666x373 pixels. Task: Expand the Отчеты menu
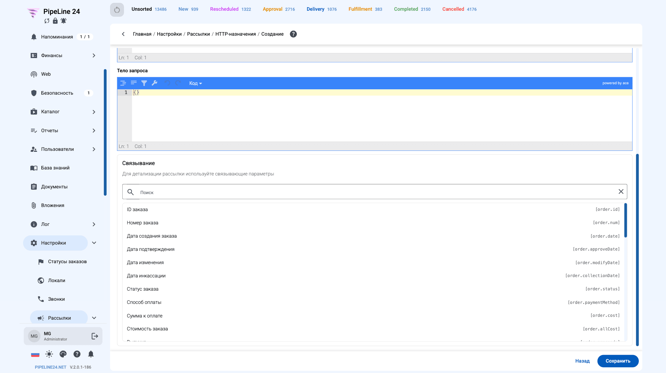coord(94,131)
